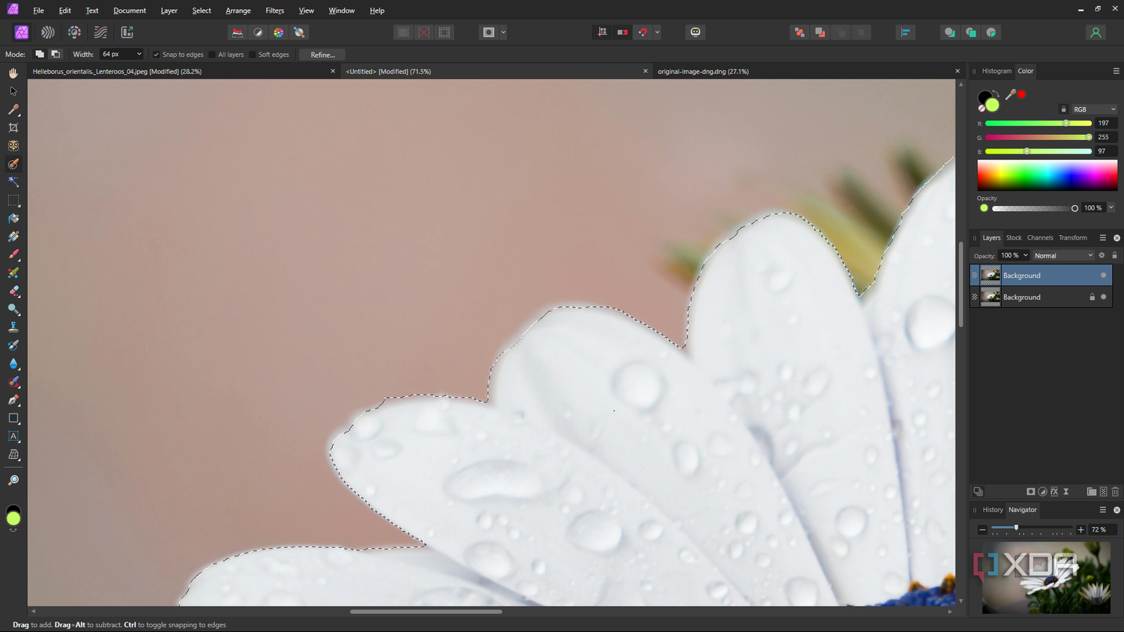Select the Selection Brush tool
This screenshot has height=632, width=1124.
(13, 164)
